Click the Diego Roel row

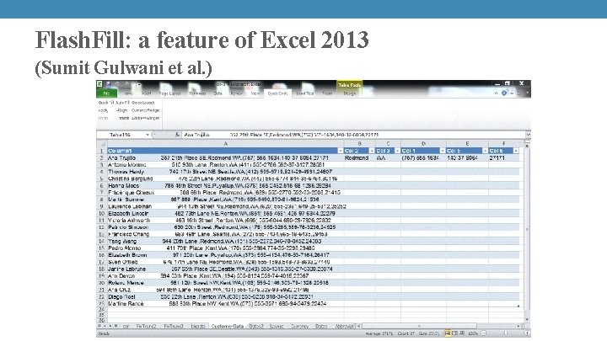tap(226, 297)
